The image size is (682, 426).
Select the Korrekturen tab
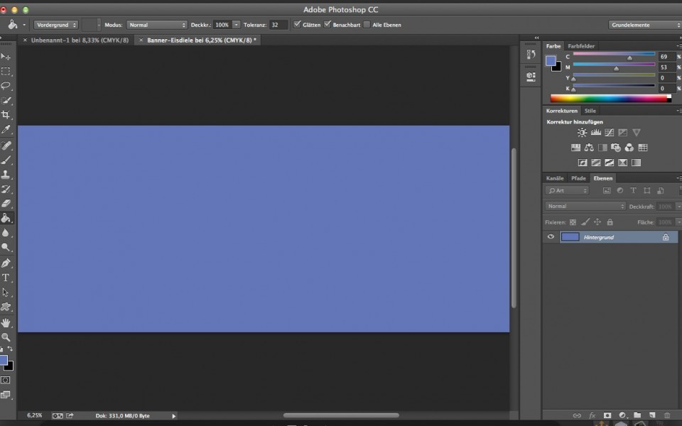561,111
